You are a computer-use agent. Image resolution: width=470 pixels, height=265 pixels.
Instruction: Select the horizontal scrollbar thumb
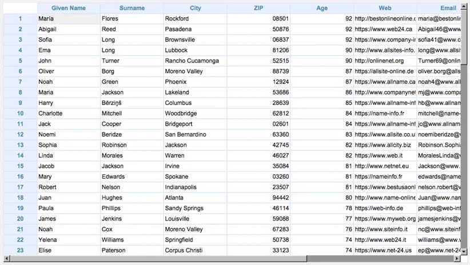click(x=158, y=258)
